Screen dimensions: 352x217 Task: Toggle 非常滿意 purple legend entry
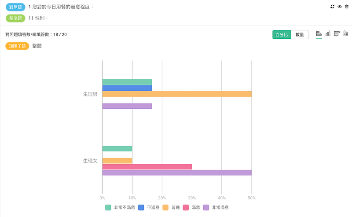[x=216, y=208]
